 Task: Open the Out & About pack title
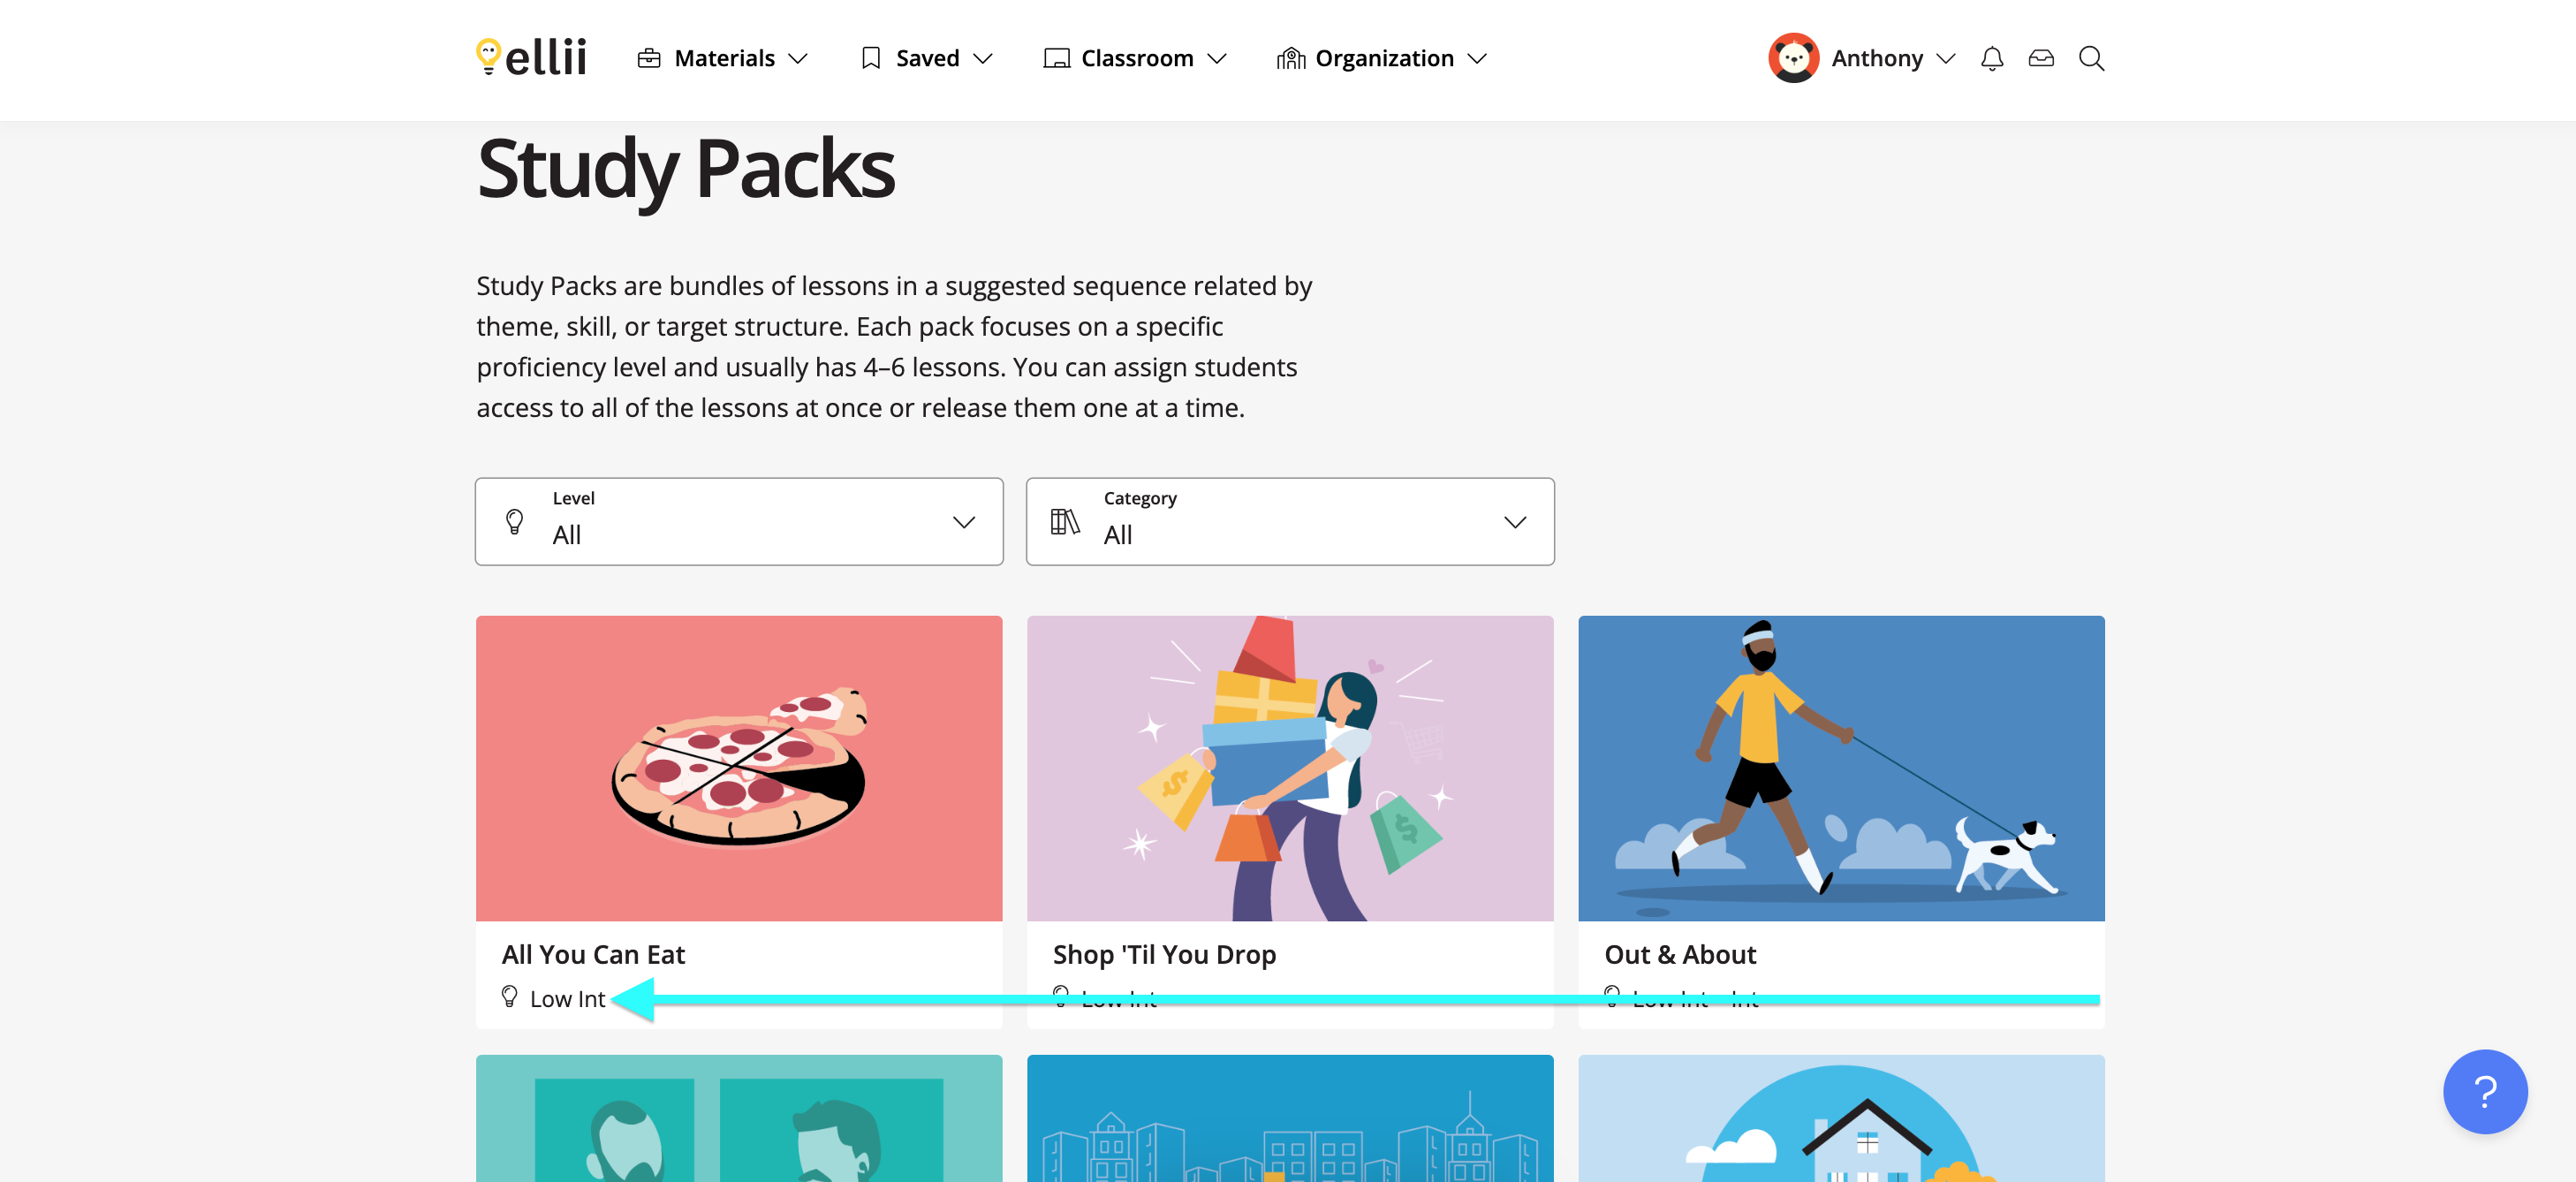click(1680, 954)
